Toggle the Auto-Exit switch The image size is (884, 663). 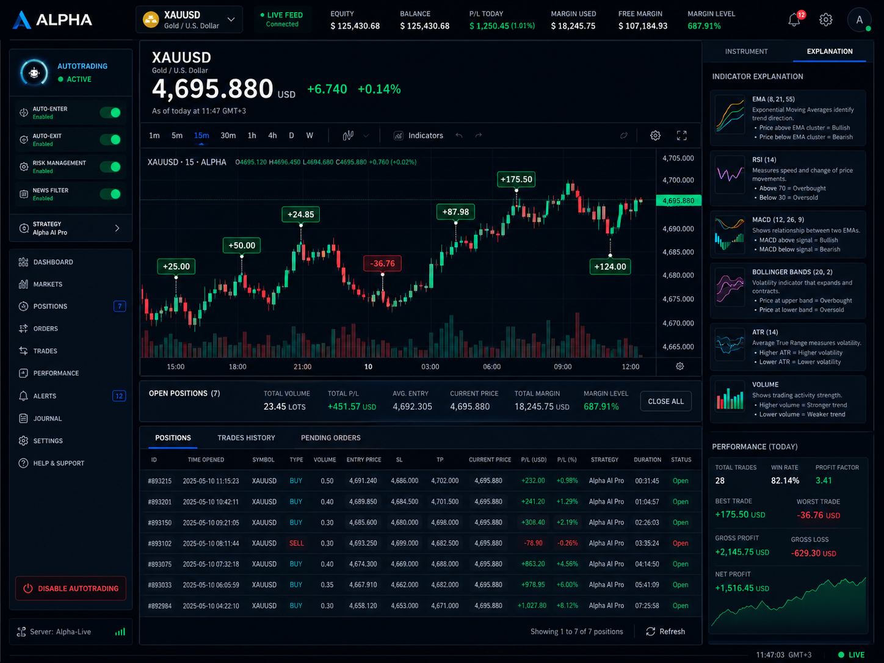111,140
